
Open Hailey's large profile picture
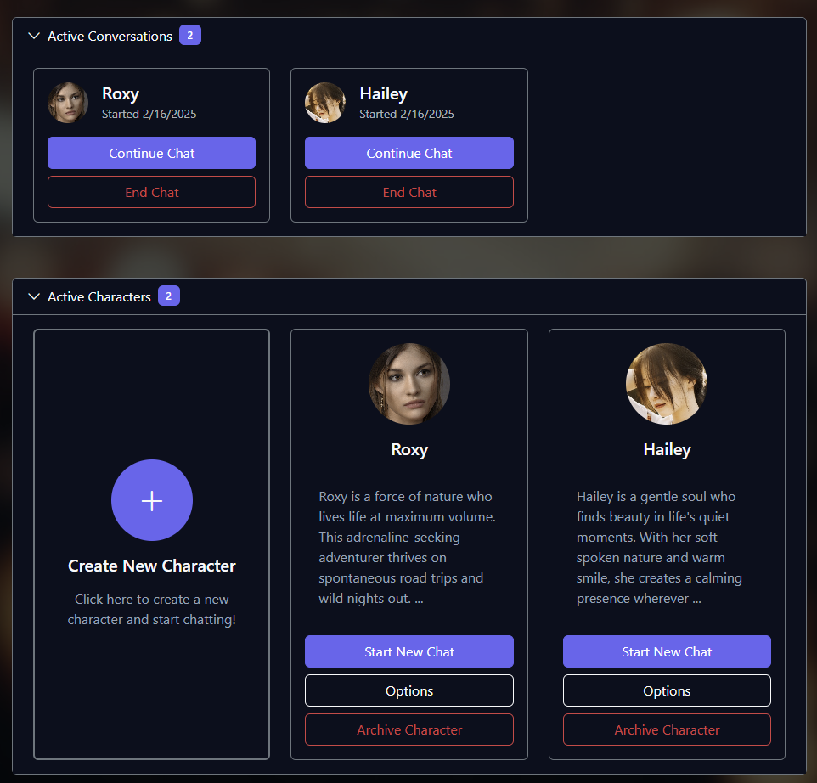[667, 384]
